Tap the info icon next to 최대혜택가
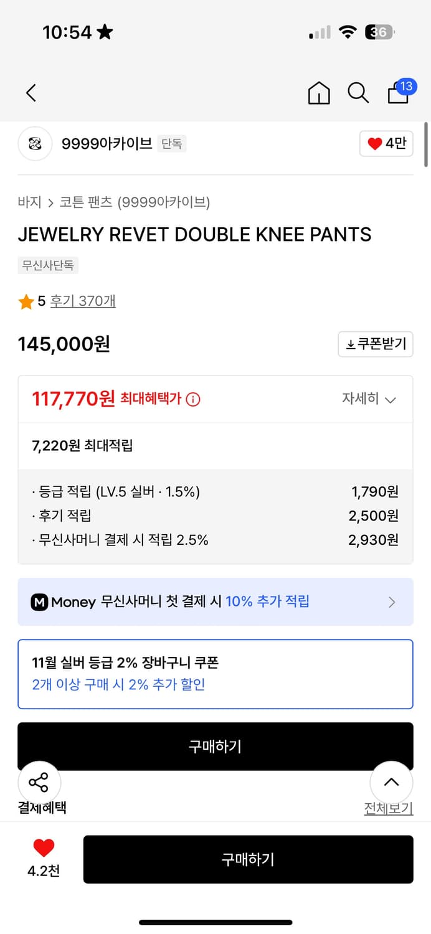Screen dimensions: 431x934 point(194,399)
